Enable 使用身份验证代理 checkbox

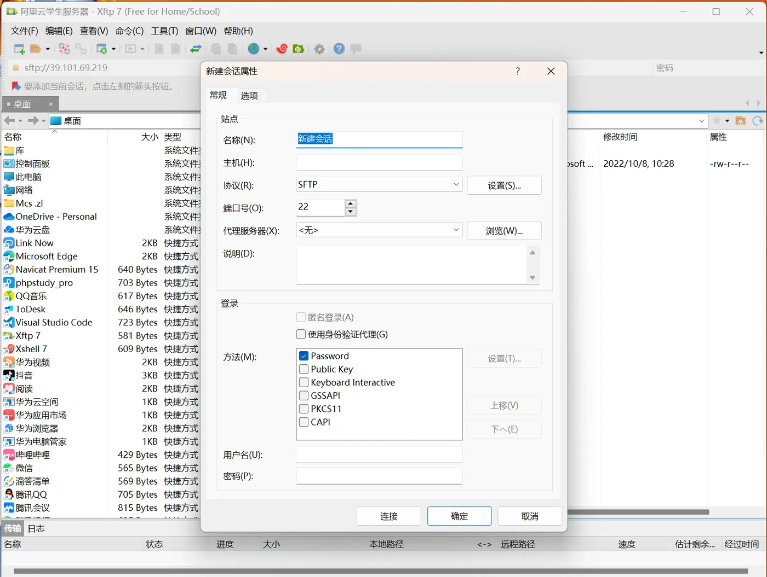301,334
